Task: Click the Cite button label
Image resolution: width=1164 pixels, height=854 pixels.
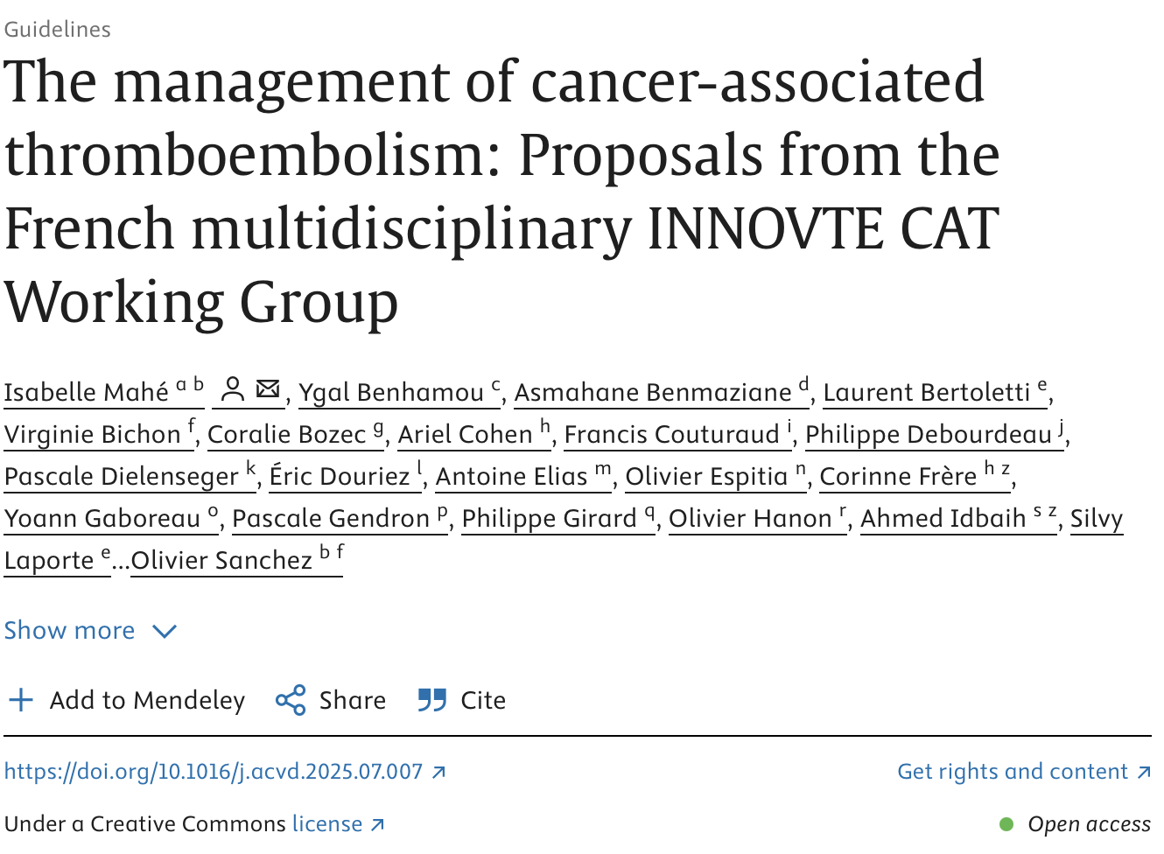Action: [x=483, y=700]
